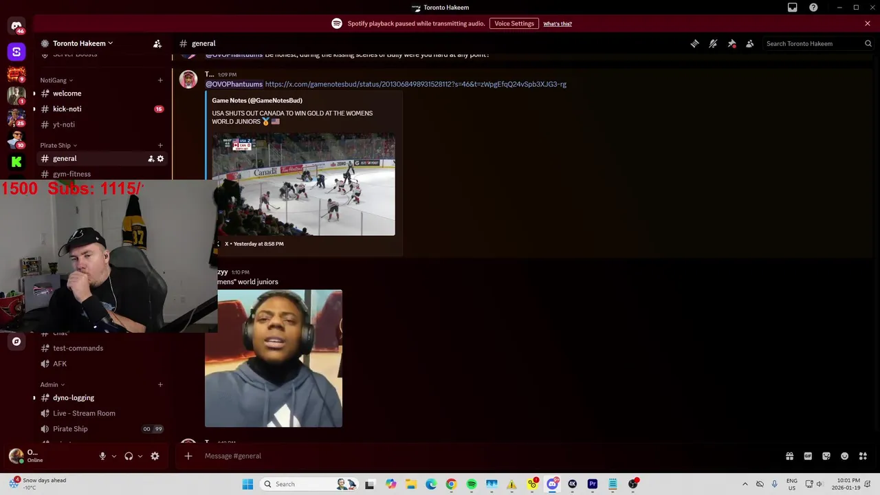Open the What's this? link
The image size is (880, 495).
tap(558, 24)
